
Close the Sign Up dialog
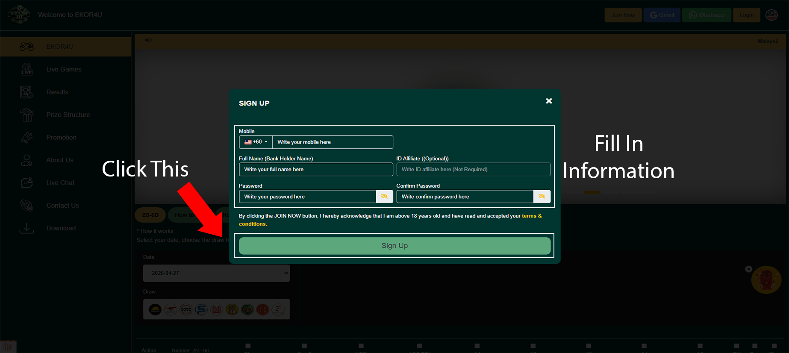(549, 101)
